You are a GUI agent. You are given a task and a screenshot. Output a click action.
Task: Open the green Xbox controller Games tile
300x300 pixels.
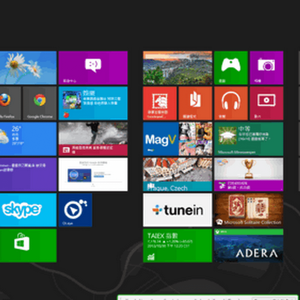coord(231,68)
